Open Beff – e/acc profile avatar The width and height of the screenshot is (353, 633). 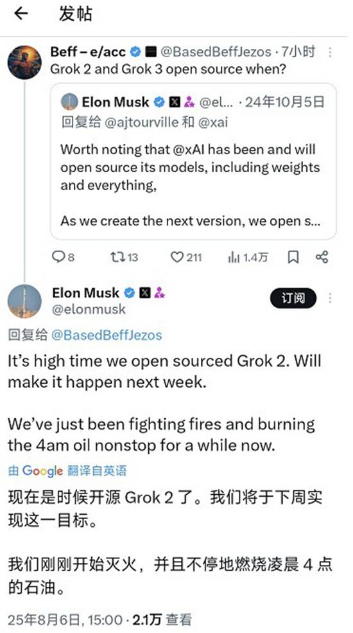coord(24,62)
